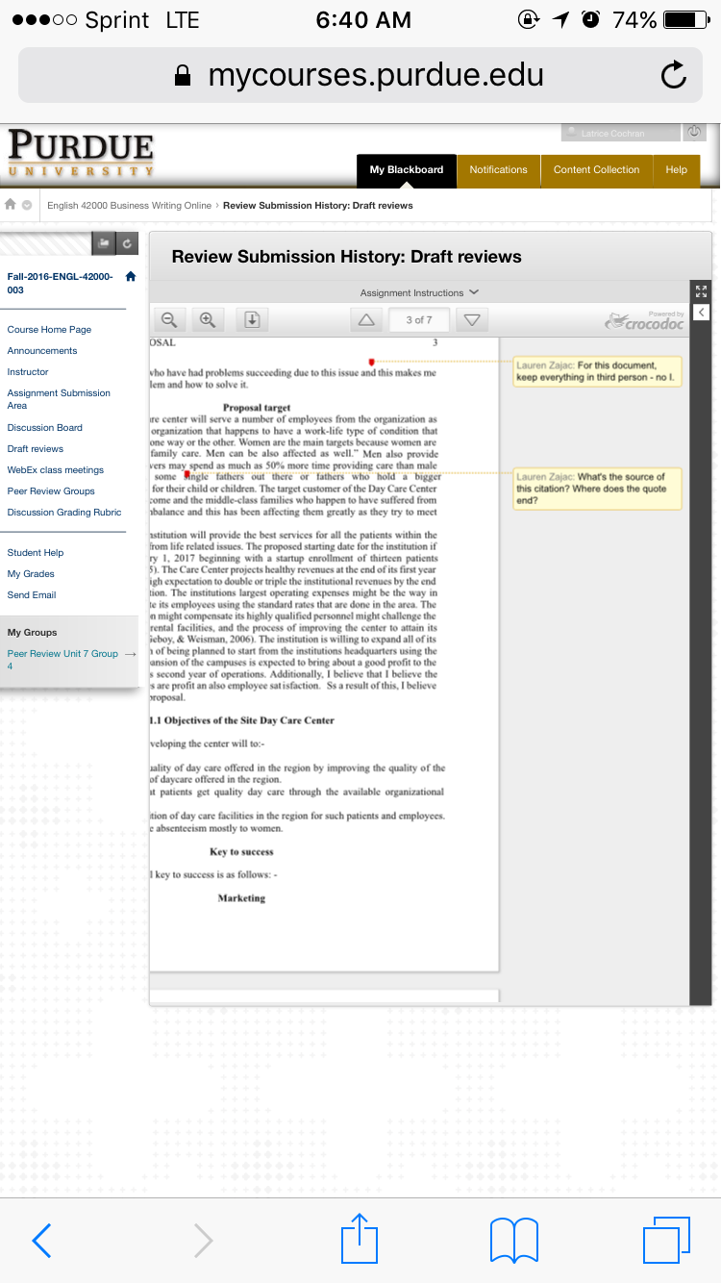Open the Safari tabs overview icon

pos(666,1240)
